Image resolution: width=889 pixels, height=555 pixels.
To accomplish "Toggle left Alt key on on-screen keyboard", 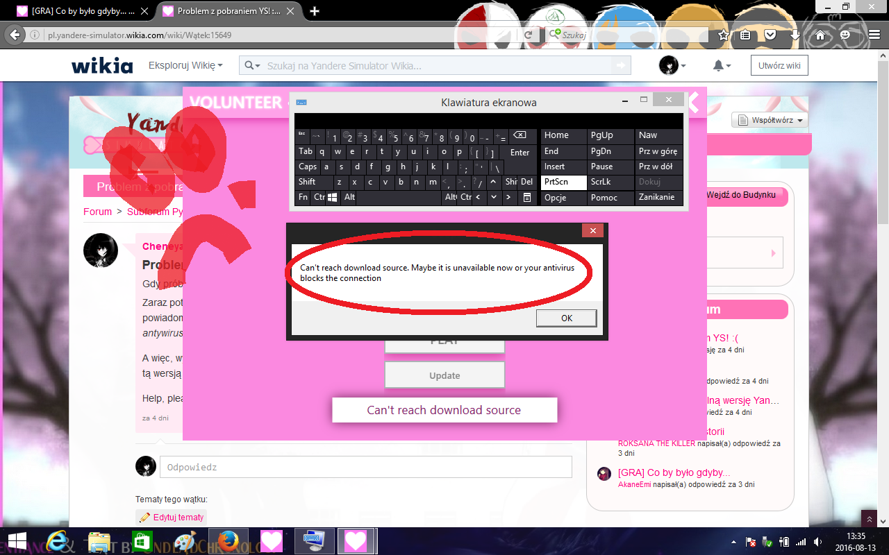I will [x=349, y=197].
